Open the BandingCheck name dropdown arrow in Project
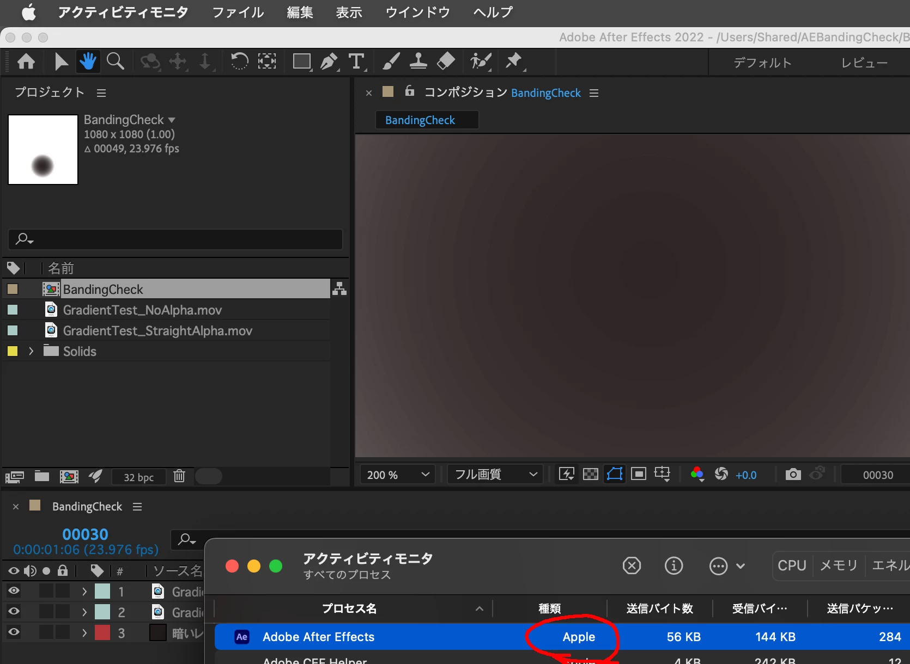Screen dimensions: 910x664 tap(172, 120)
